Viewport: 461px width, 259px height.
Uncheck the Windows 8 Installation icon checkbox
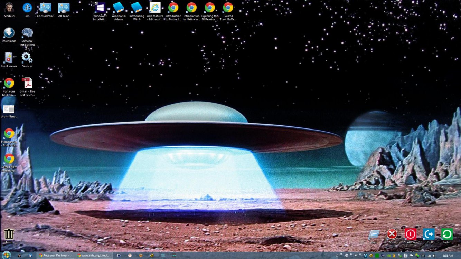click(x=96, y=3)
